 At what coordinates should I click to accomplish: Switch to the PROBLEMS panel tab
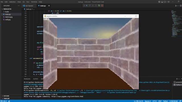[x=27, y=79]
